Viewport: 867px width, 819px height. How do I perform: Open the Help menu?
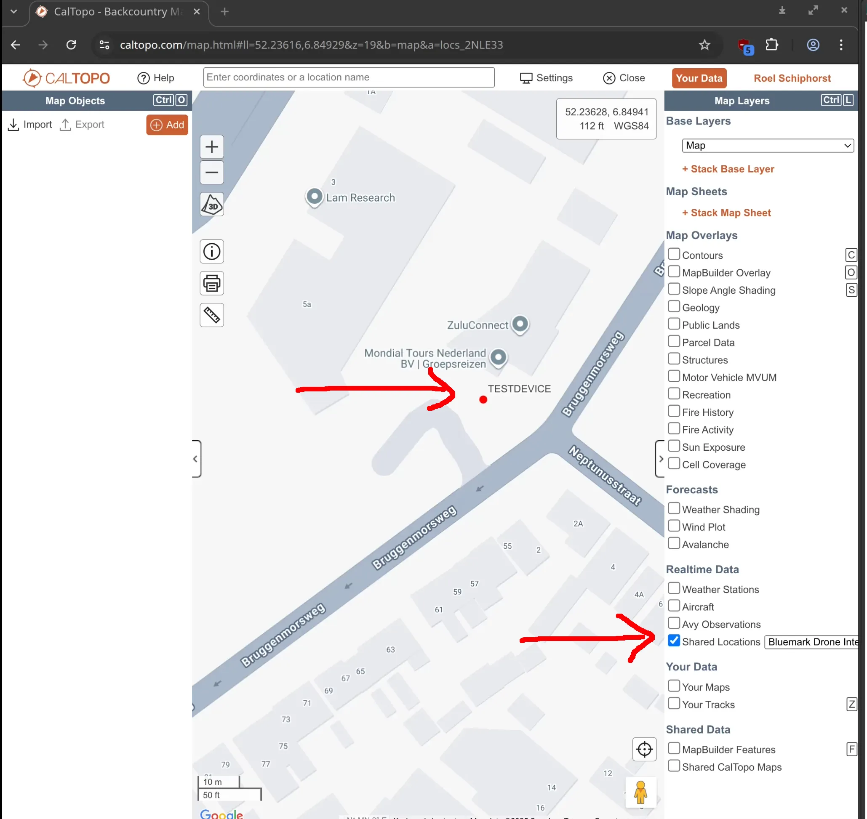tap(156, 78)
